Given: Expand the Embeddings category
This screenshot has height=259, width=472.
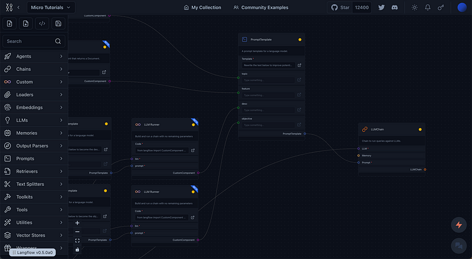Looking at the screenshot, I should point(34,107).
